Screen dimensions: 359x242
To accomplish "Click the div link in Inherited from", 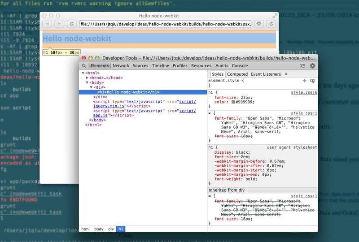I will pos(241,190).
